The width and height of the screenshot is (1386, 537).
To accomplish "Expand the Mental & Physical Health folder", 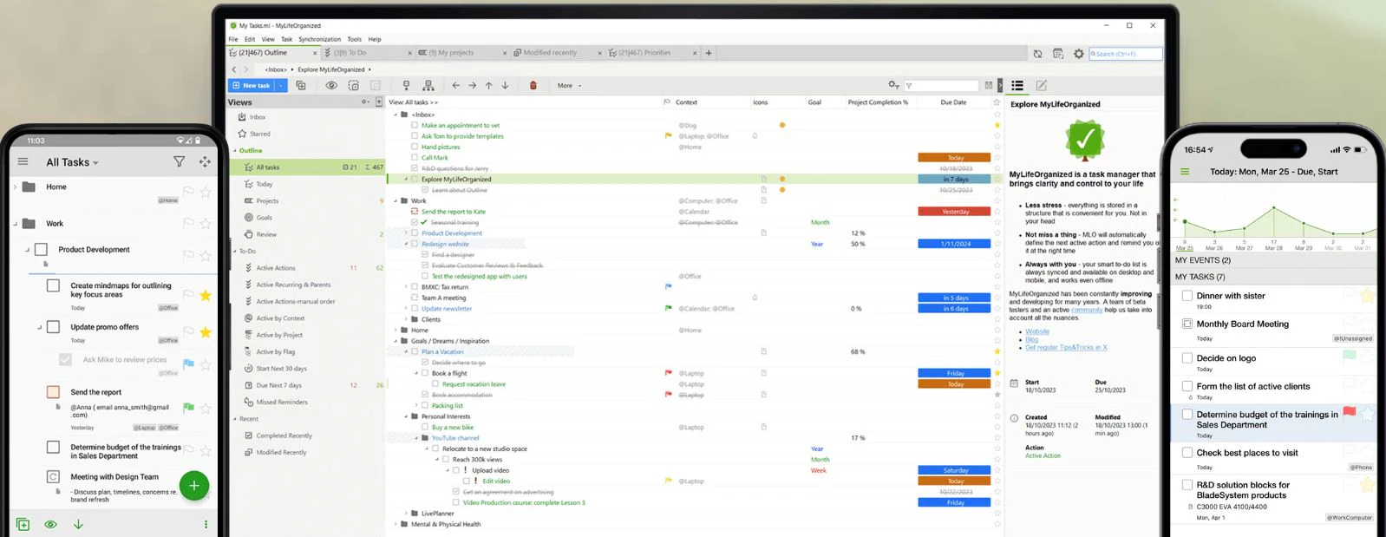I will point(396,524).
